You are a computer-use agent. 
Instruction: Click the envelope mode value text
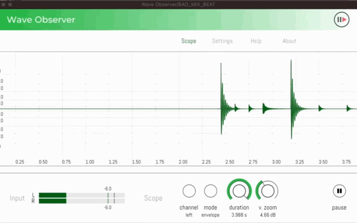211,215
